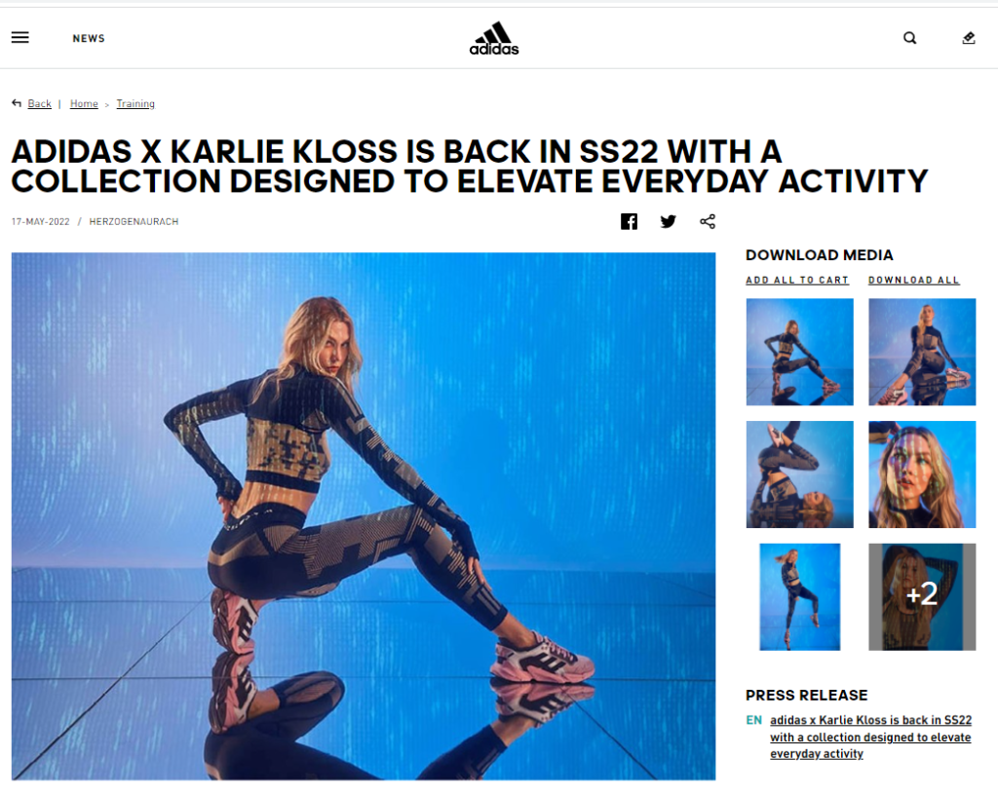Open the first crouching pose thumbnail
This screenshot has height=796, width=998.
pos(799,352)
